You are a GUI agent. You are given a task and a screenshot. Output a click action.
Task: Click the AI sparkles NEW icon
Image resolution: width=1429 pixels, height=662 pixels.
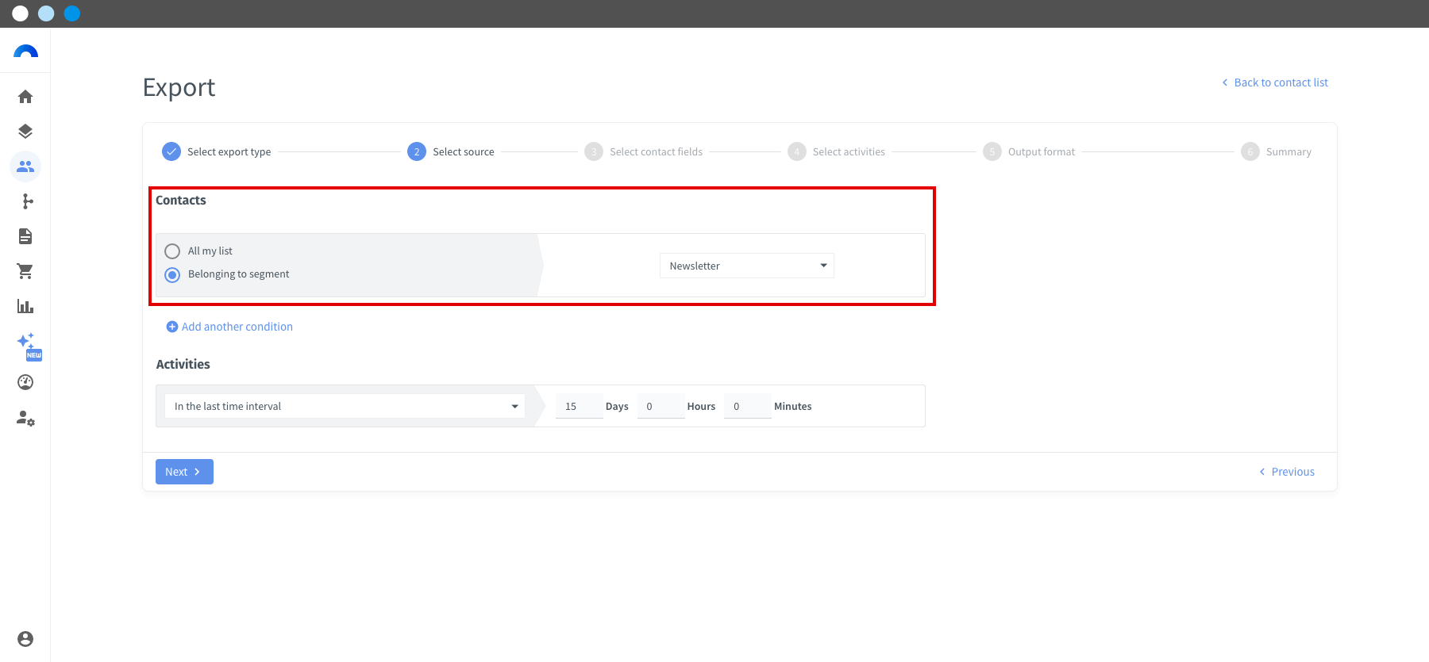(x=28, y=346)
